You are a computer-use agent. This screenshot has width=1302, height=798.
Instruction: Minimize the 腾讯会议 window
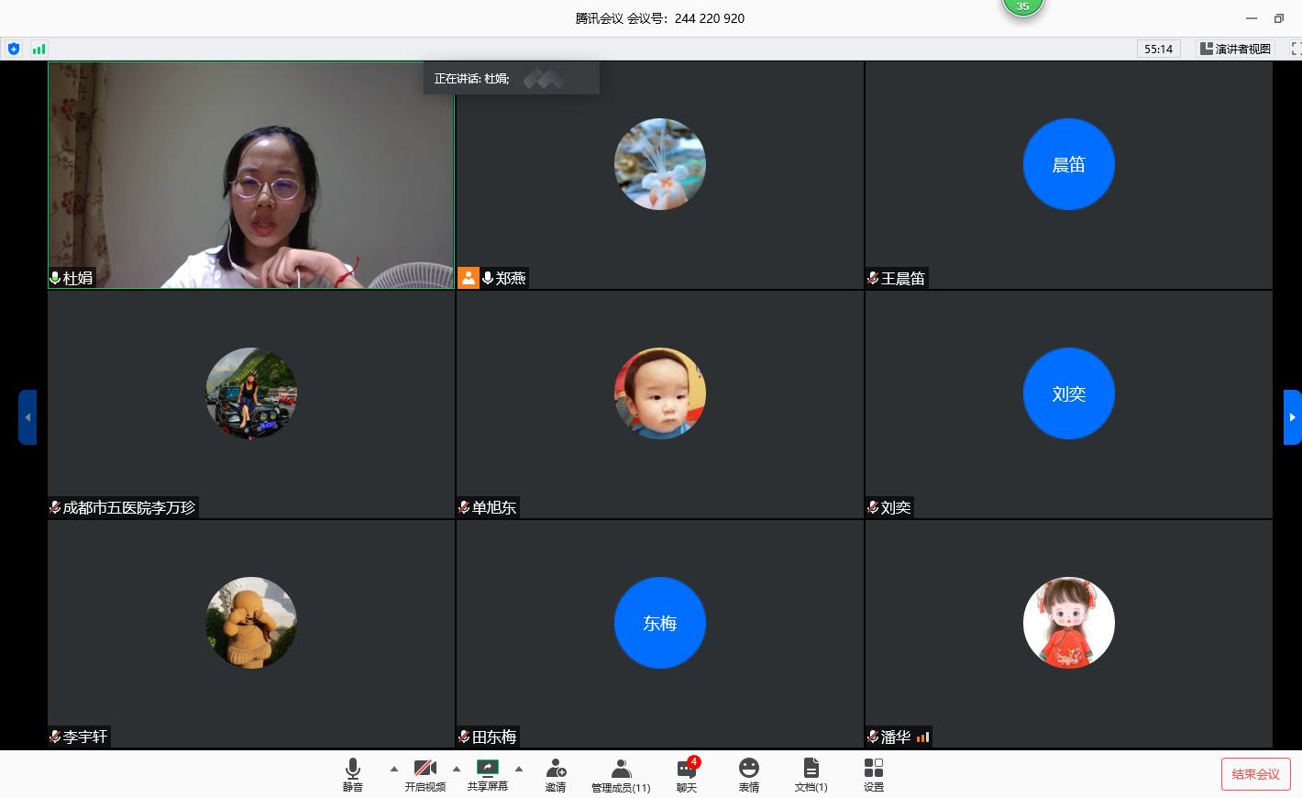click(1252, 17)
